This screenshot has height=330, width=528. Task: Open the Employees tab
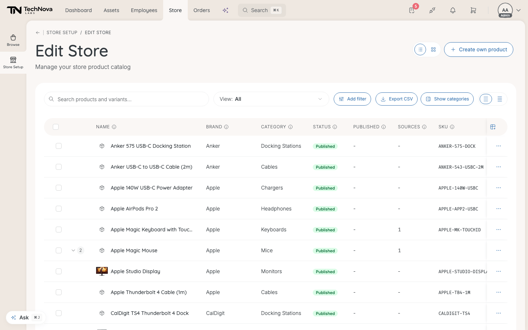click(144, 10)
